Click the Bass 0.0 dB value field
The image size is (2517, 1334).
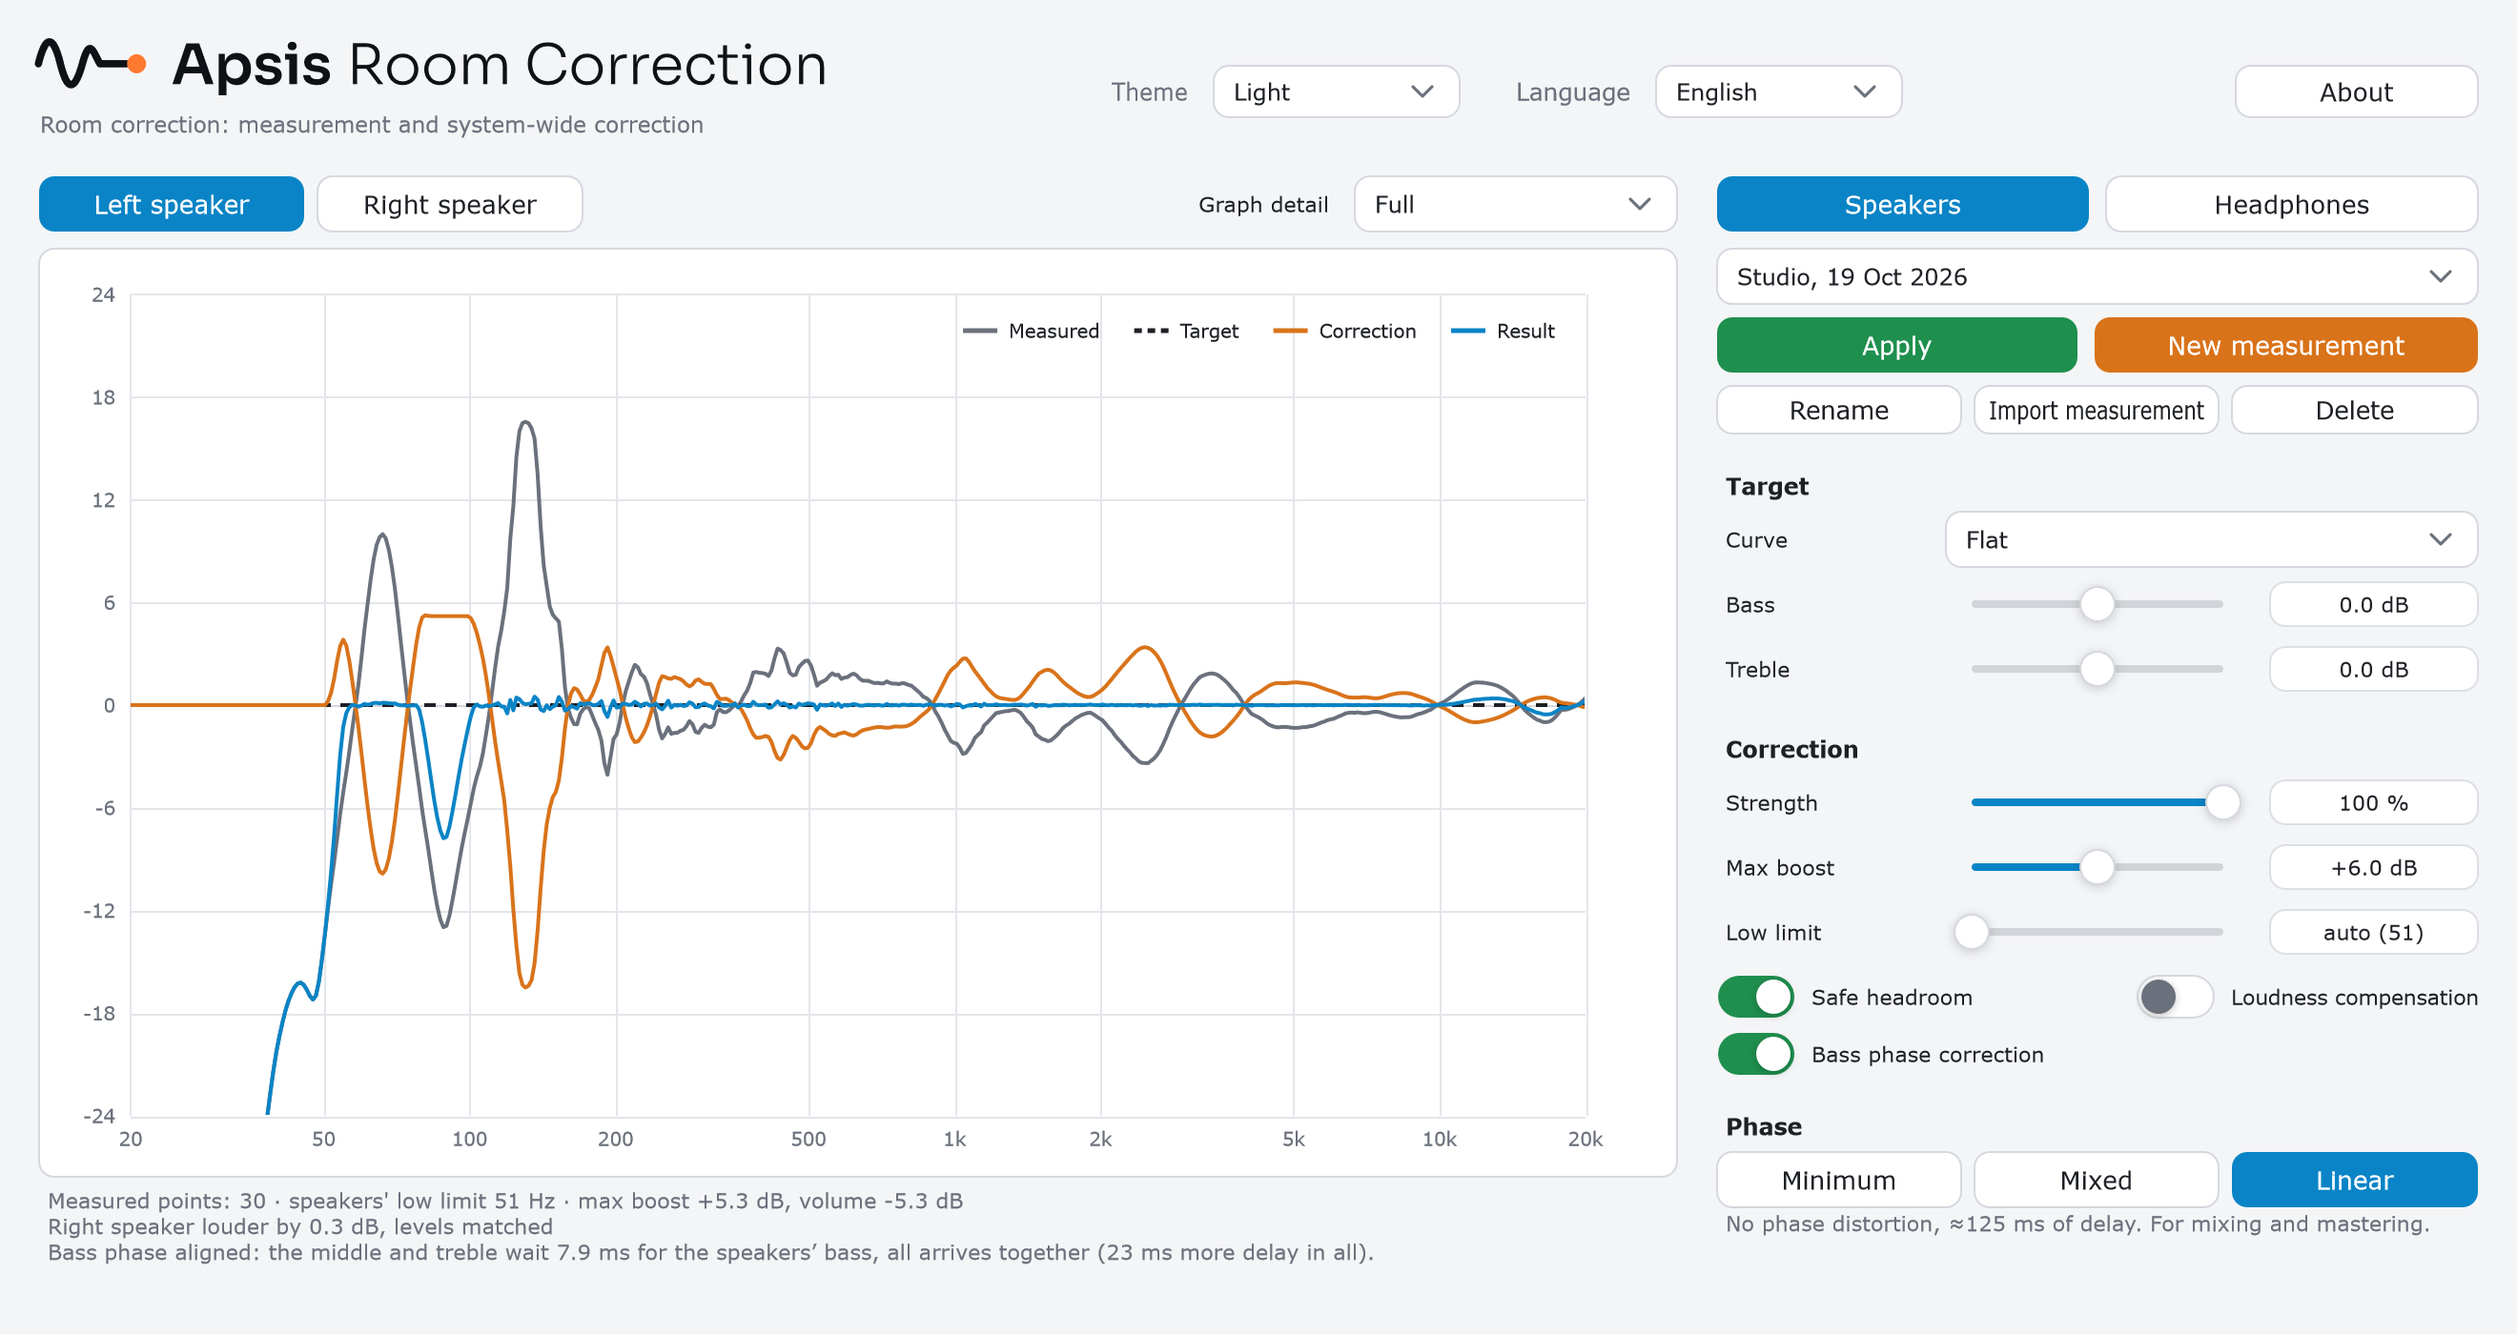[2372, 604]
